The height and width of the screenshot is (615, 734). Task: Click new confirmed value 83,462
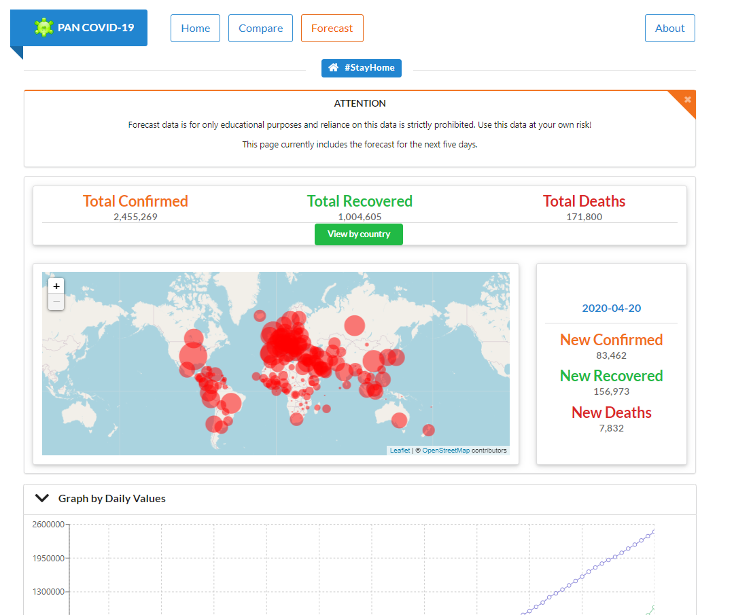[612, 355]
